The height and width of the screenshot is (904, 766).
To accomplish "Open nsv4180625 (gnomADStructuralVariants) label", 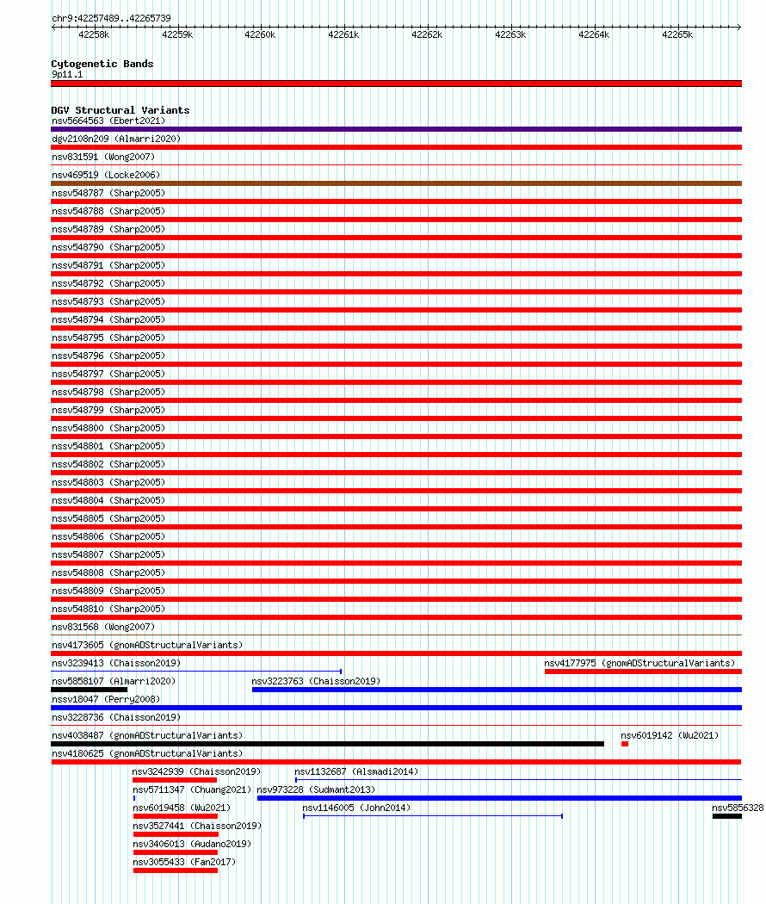I will (147, 753).
